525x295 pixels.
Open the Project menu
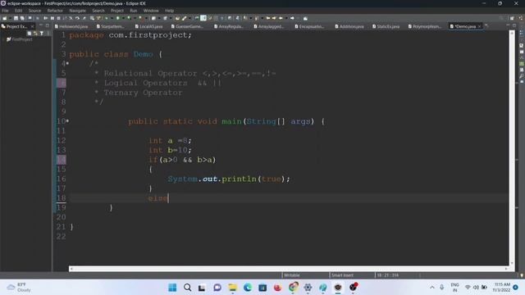[x=117, y=11]
